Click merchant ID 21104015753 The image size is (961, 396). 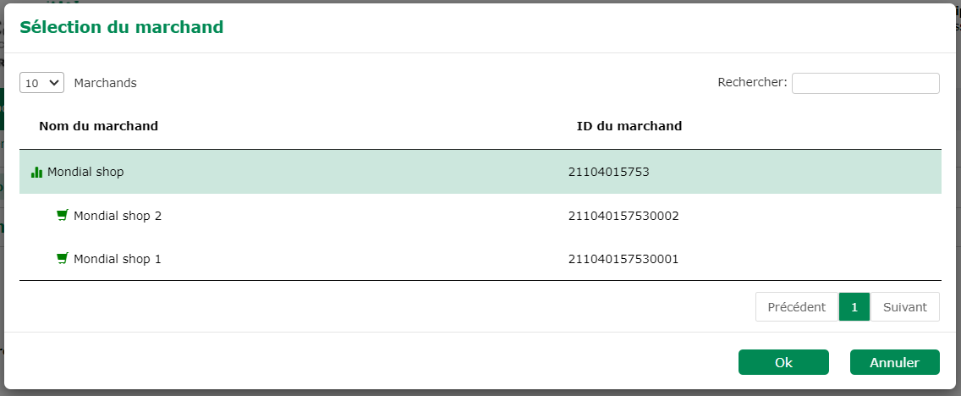pyautogui.click(x=608, y=172)
